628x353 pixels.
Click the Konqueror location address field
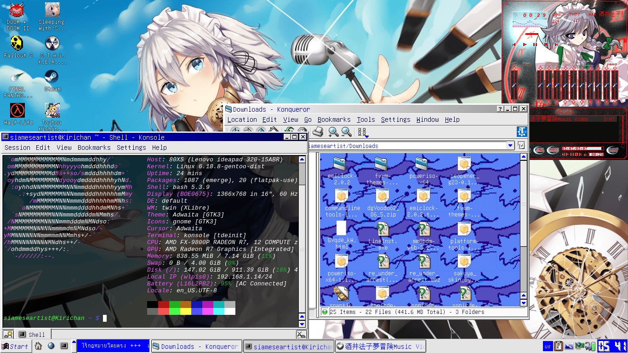pyautogui.click(x=405, y=146)
